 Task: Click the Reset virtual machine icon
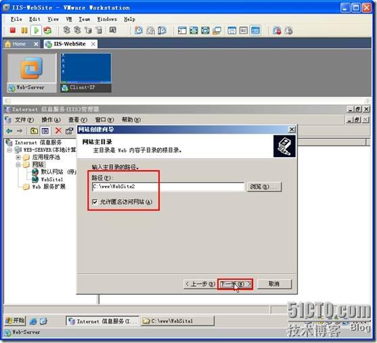[x=47, y=31]
